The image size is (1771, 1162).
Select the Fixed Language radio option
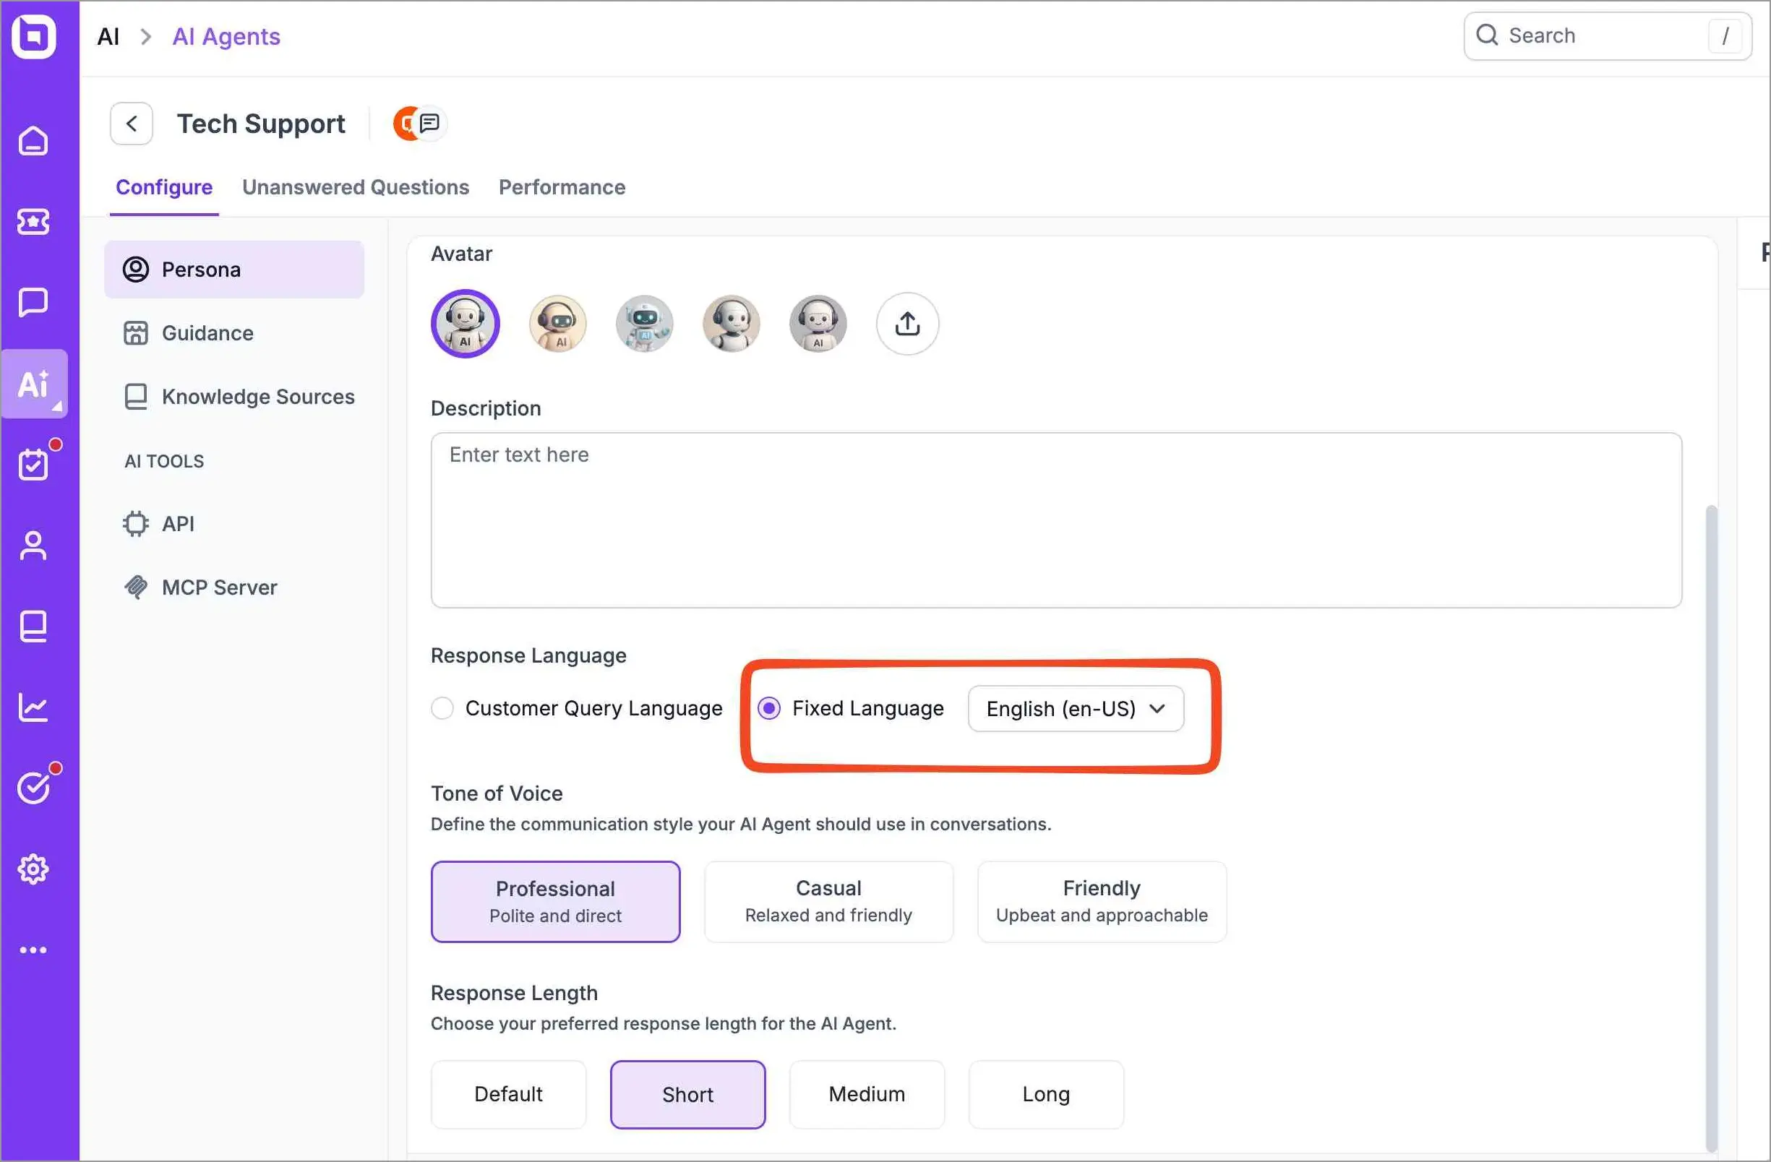(x=768, y=707)
